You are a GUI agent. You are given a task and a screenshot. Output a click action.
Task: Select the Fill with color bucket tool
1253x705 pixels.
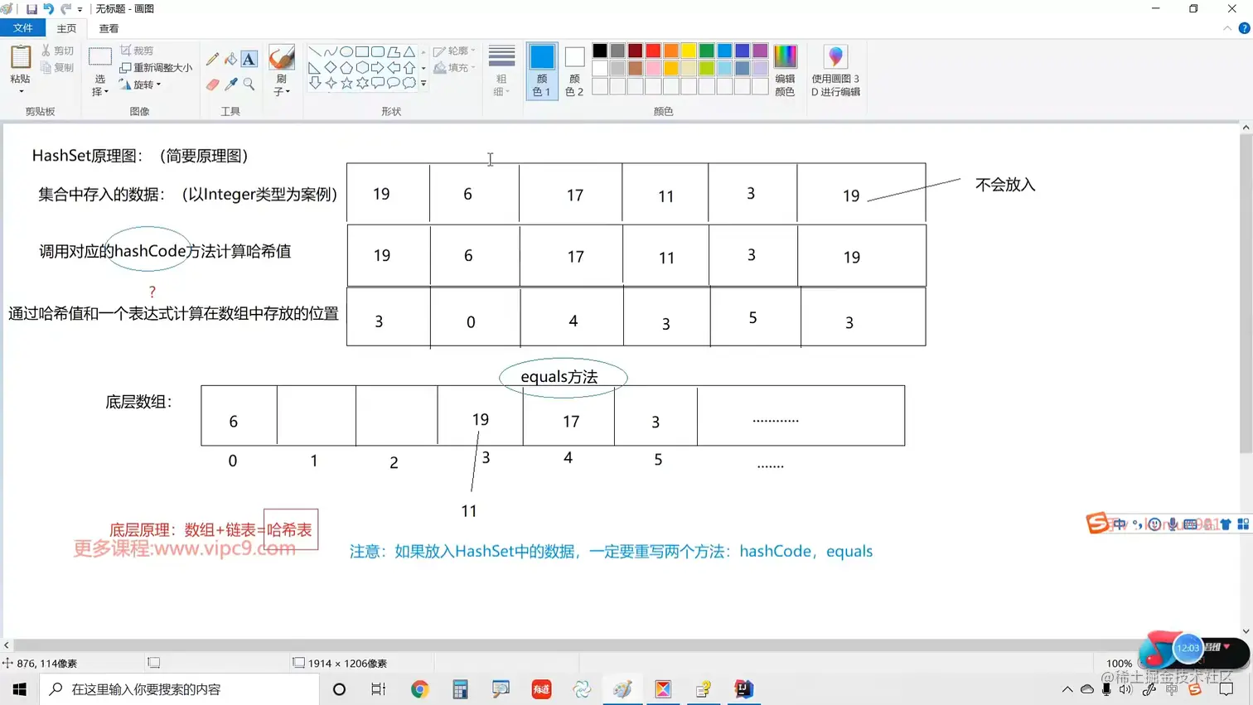point(231,58)
